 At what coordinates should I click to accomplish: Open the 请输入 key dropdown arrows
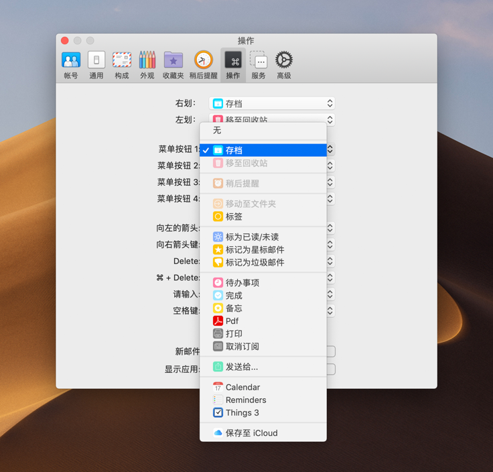coord(330,294)
